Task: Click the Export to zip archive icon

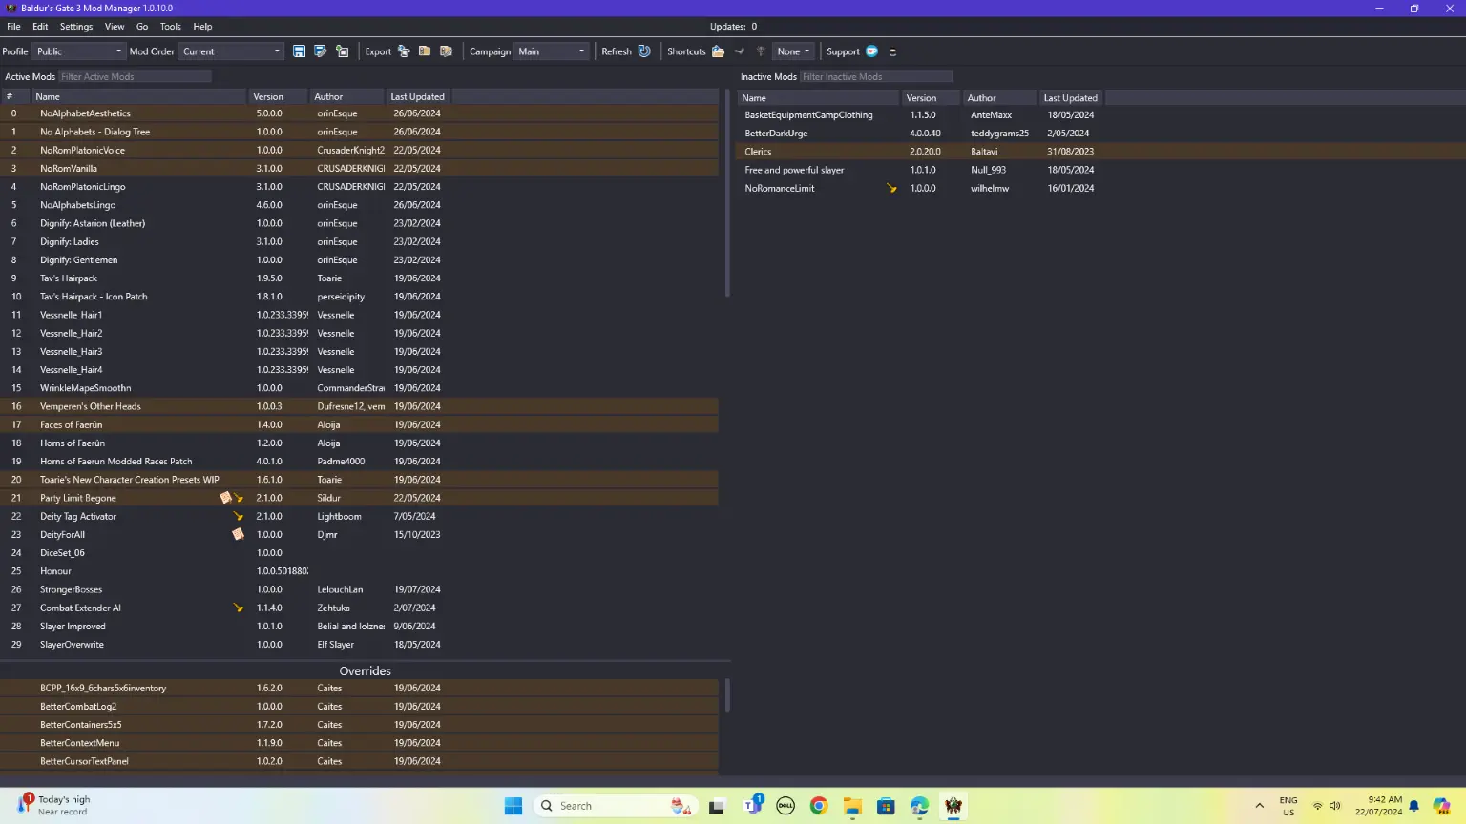Action: tap(425, 51)
